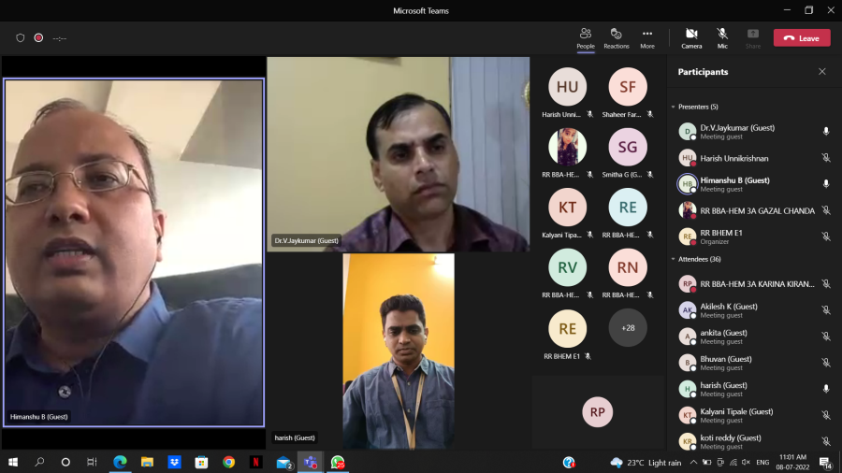
Task: Toggle the Camera on or off
Action: click(691, 37)
